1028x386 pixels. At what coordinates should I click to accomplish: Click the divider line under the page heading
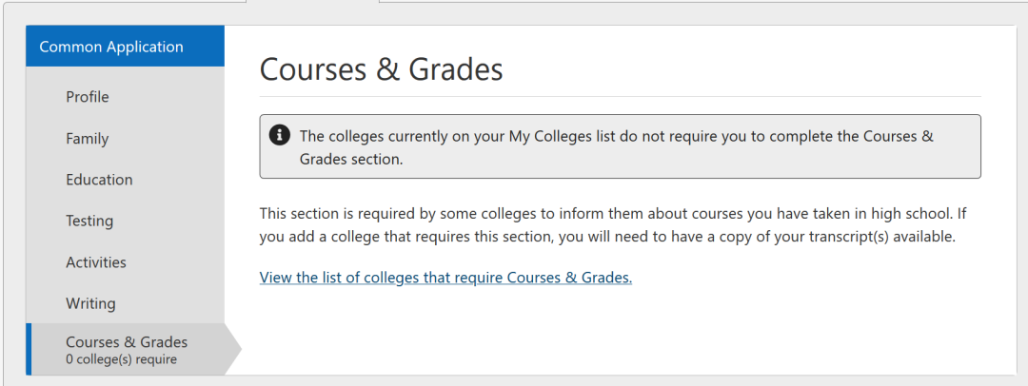point(620,96)
